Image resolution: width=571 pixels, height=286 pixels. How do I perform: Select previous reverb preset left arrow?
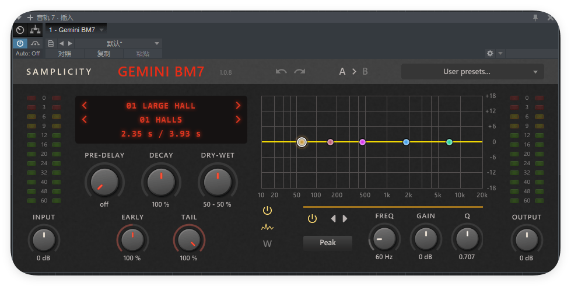(x=85, y=106)
